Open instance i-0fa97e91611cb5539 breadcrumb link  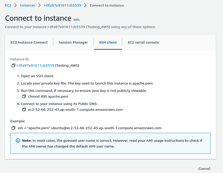[x=62, y=6]
